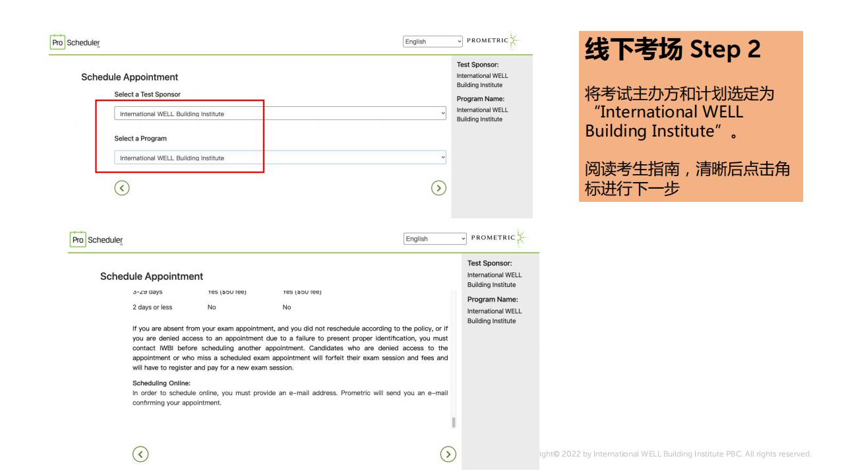Screen dimensions: 844x475
Task: Click 'Program Name:' label in lower sidebar
Action: 493,300
